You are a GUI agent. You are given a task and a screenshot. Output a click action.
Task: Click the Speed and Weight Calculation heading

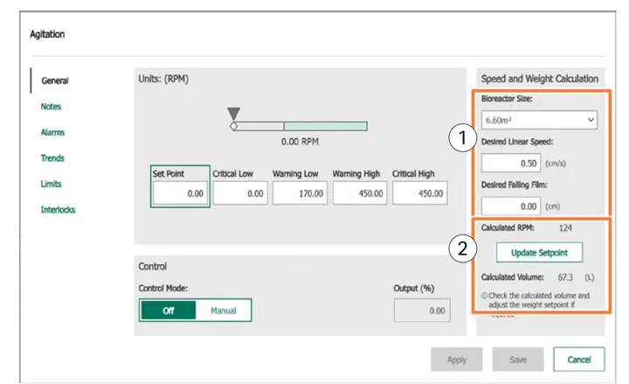[540, 79]
